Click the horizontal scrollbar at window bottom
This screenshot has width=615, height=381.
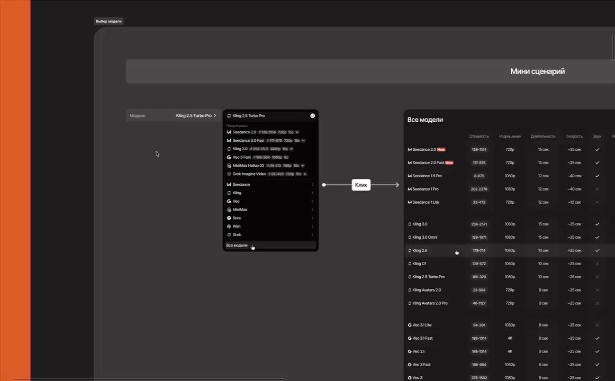(x=148, y=379)
